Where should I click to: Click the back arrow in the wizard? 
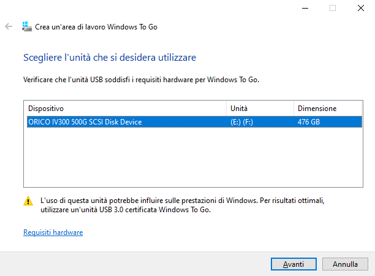coord(9,27)
